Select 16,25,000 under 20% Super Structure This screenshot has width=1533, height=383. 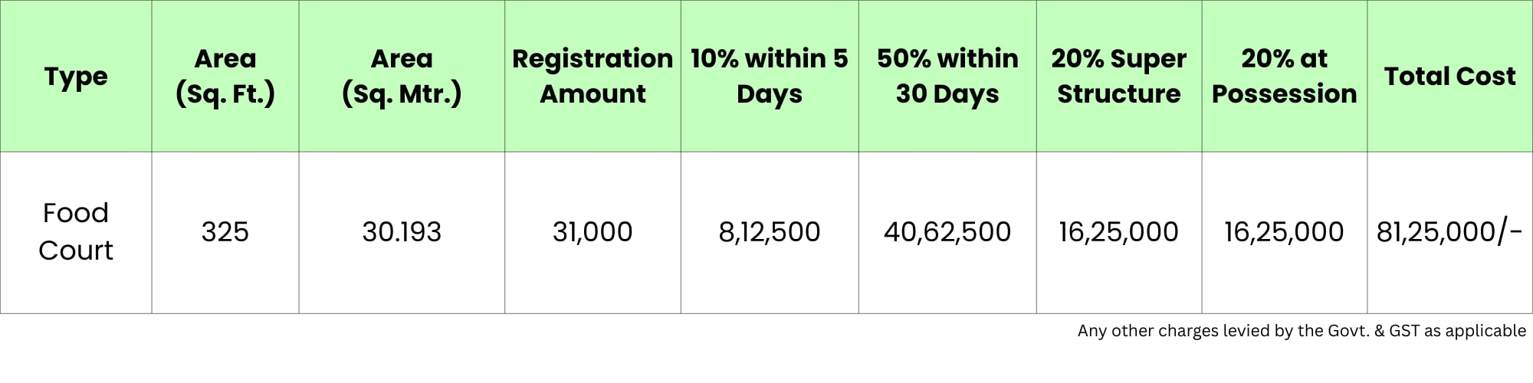pyautogui.click(x=1119, y=231)
